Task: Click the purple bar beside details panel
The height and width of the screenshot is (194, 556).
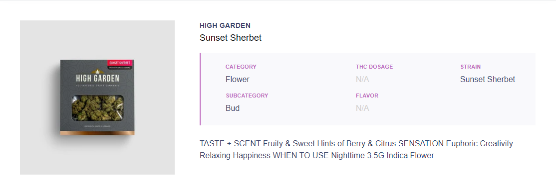Action: 200,89
